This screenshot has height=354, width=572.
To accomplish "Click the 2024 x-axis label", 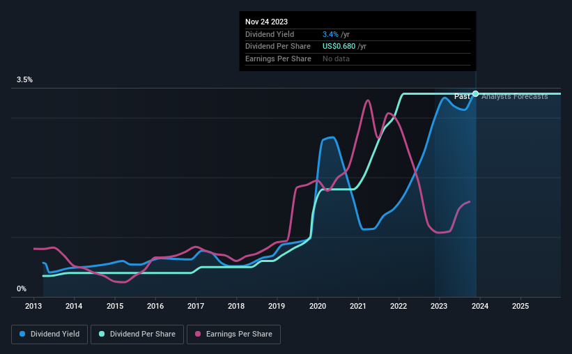I will (480, 306).
